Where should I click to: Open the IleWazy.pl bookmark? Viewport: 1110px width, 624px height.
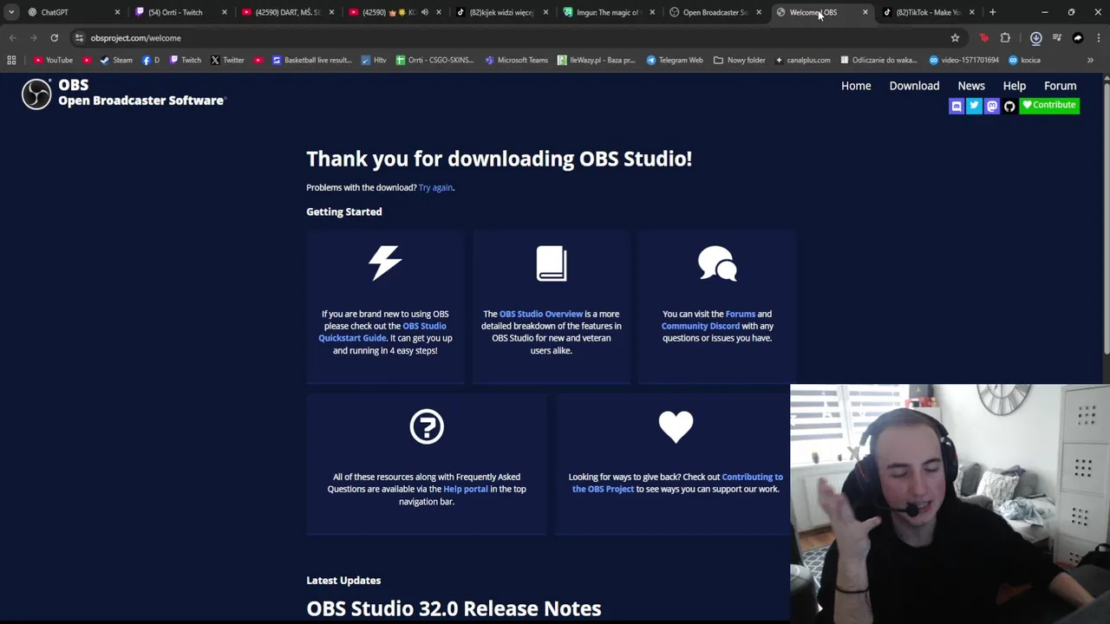pos(596,60)
